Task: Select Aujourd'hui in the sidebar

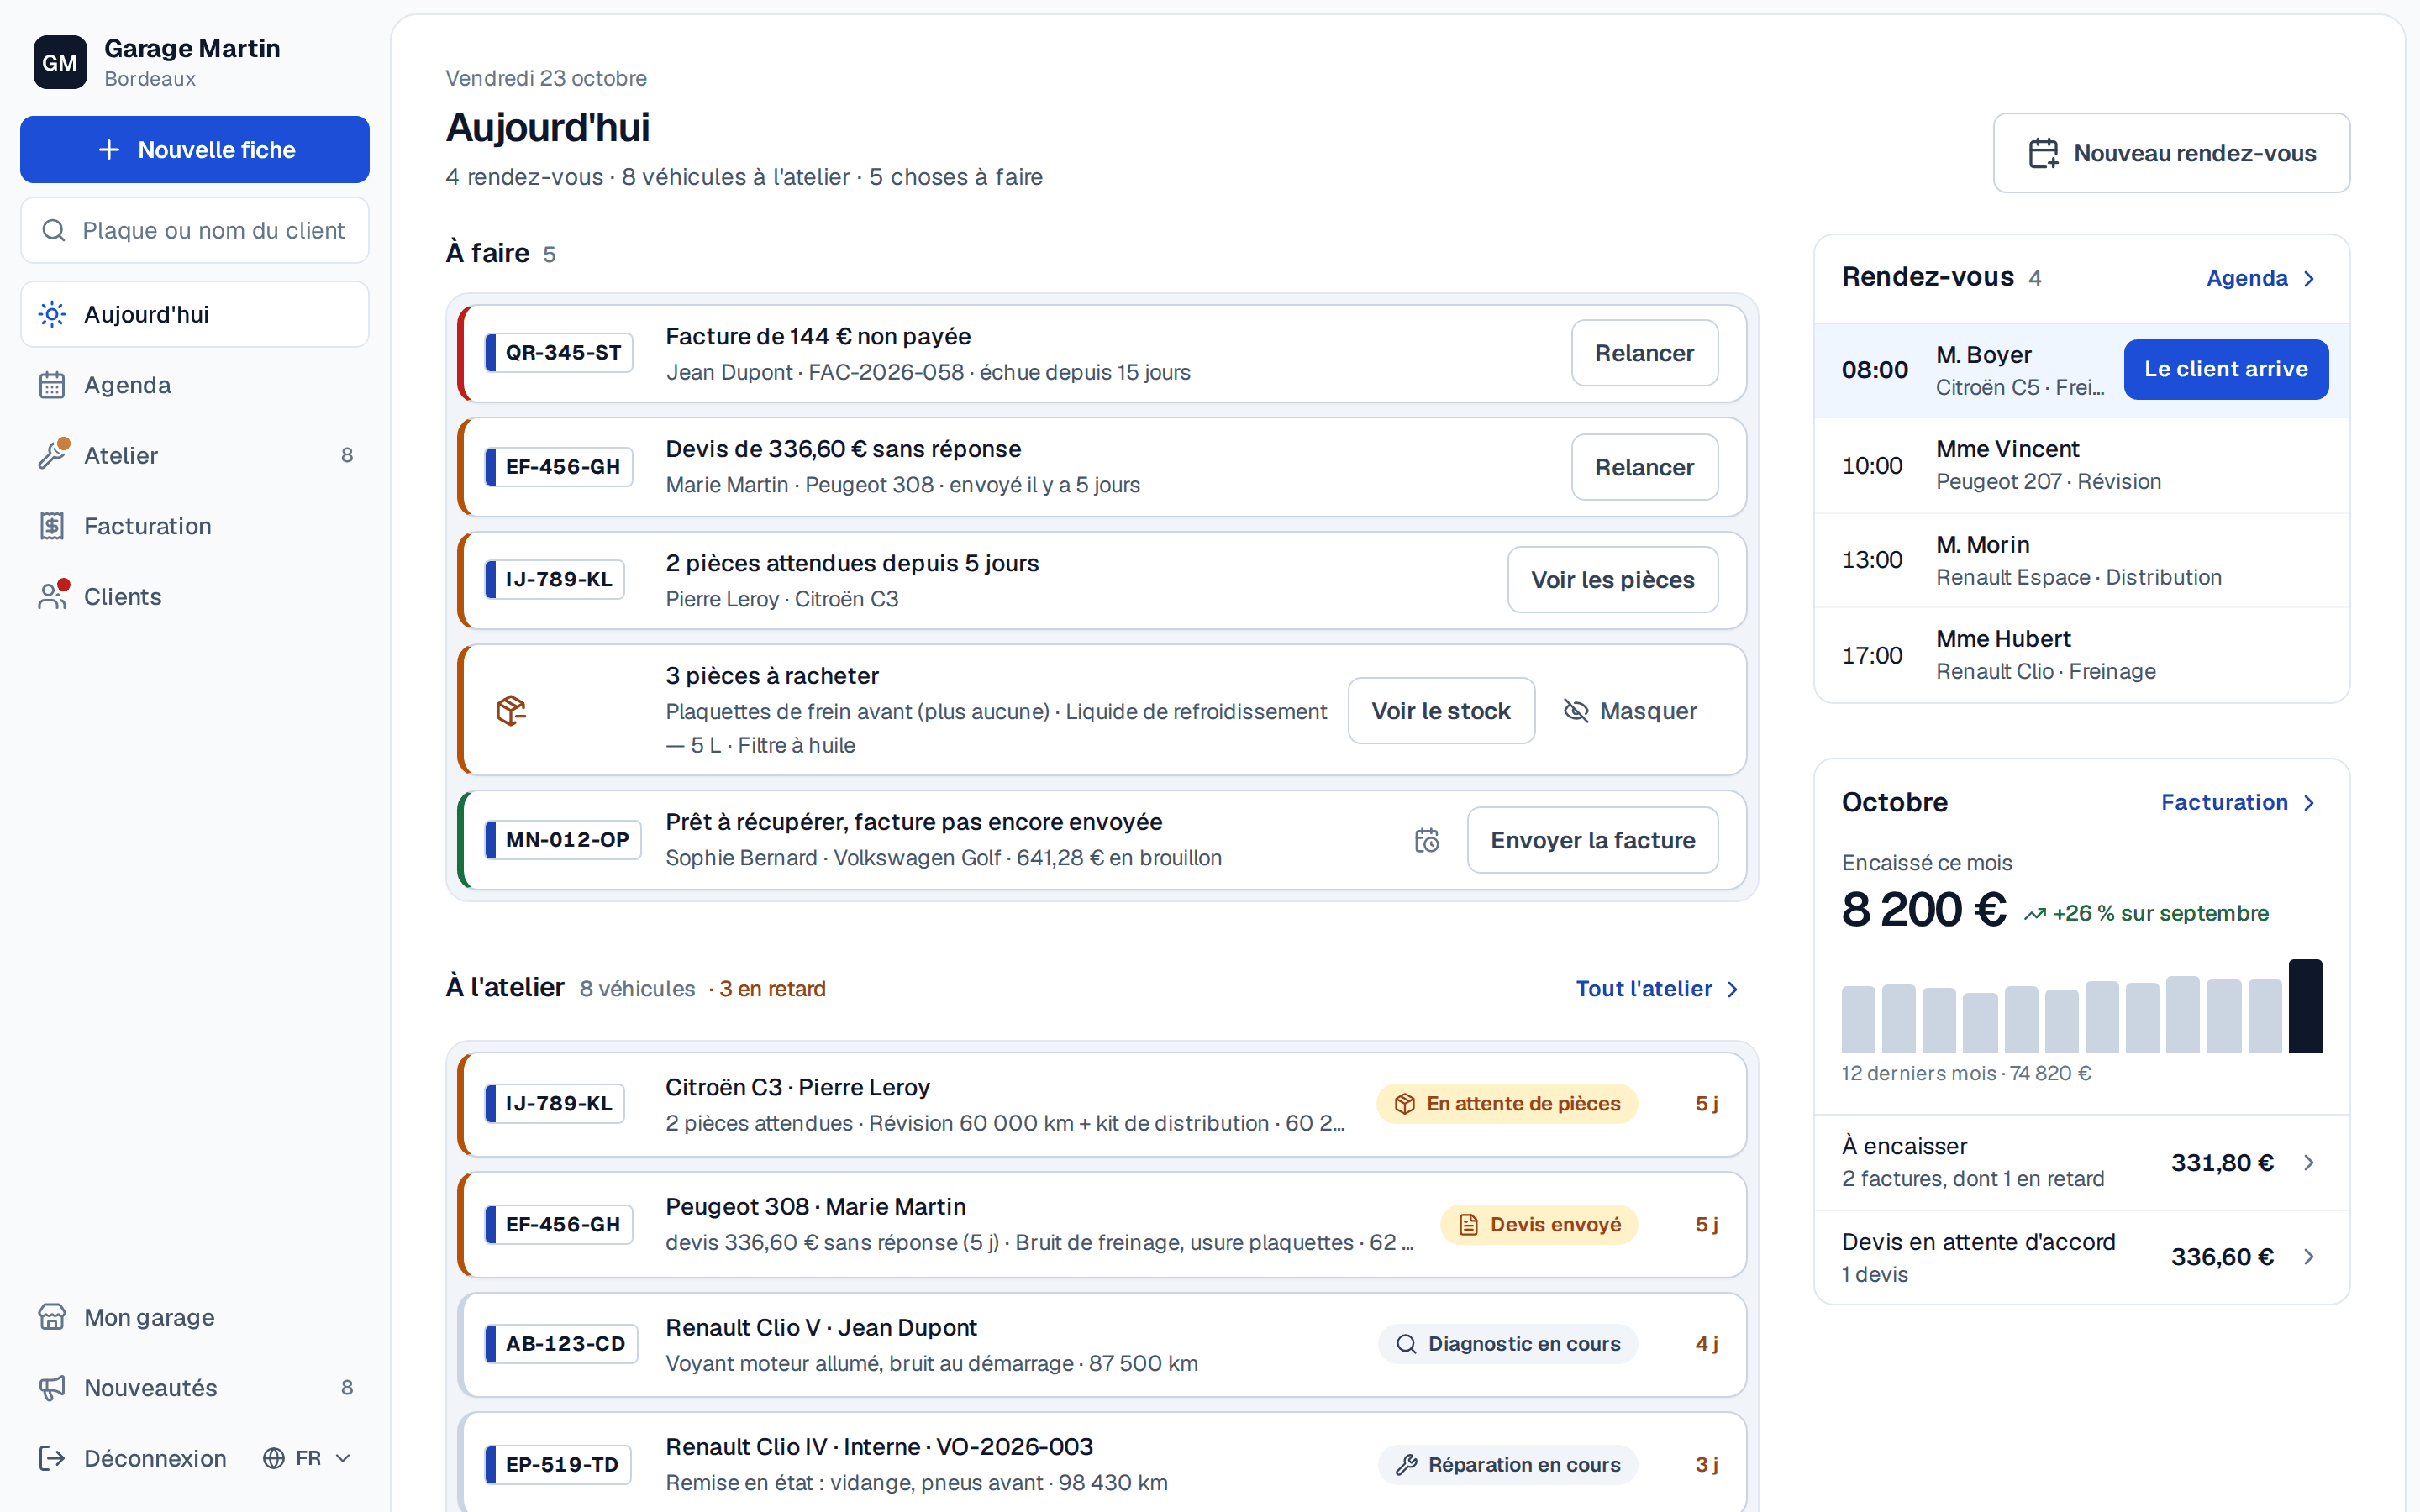Action: click(x=195, y=314)
